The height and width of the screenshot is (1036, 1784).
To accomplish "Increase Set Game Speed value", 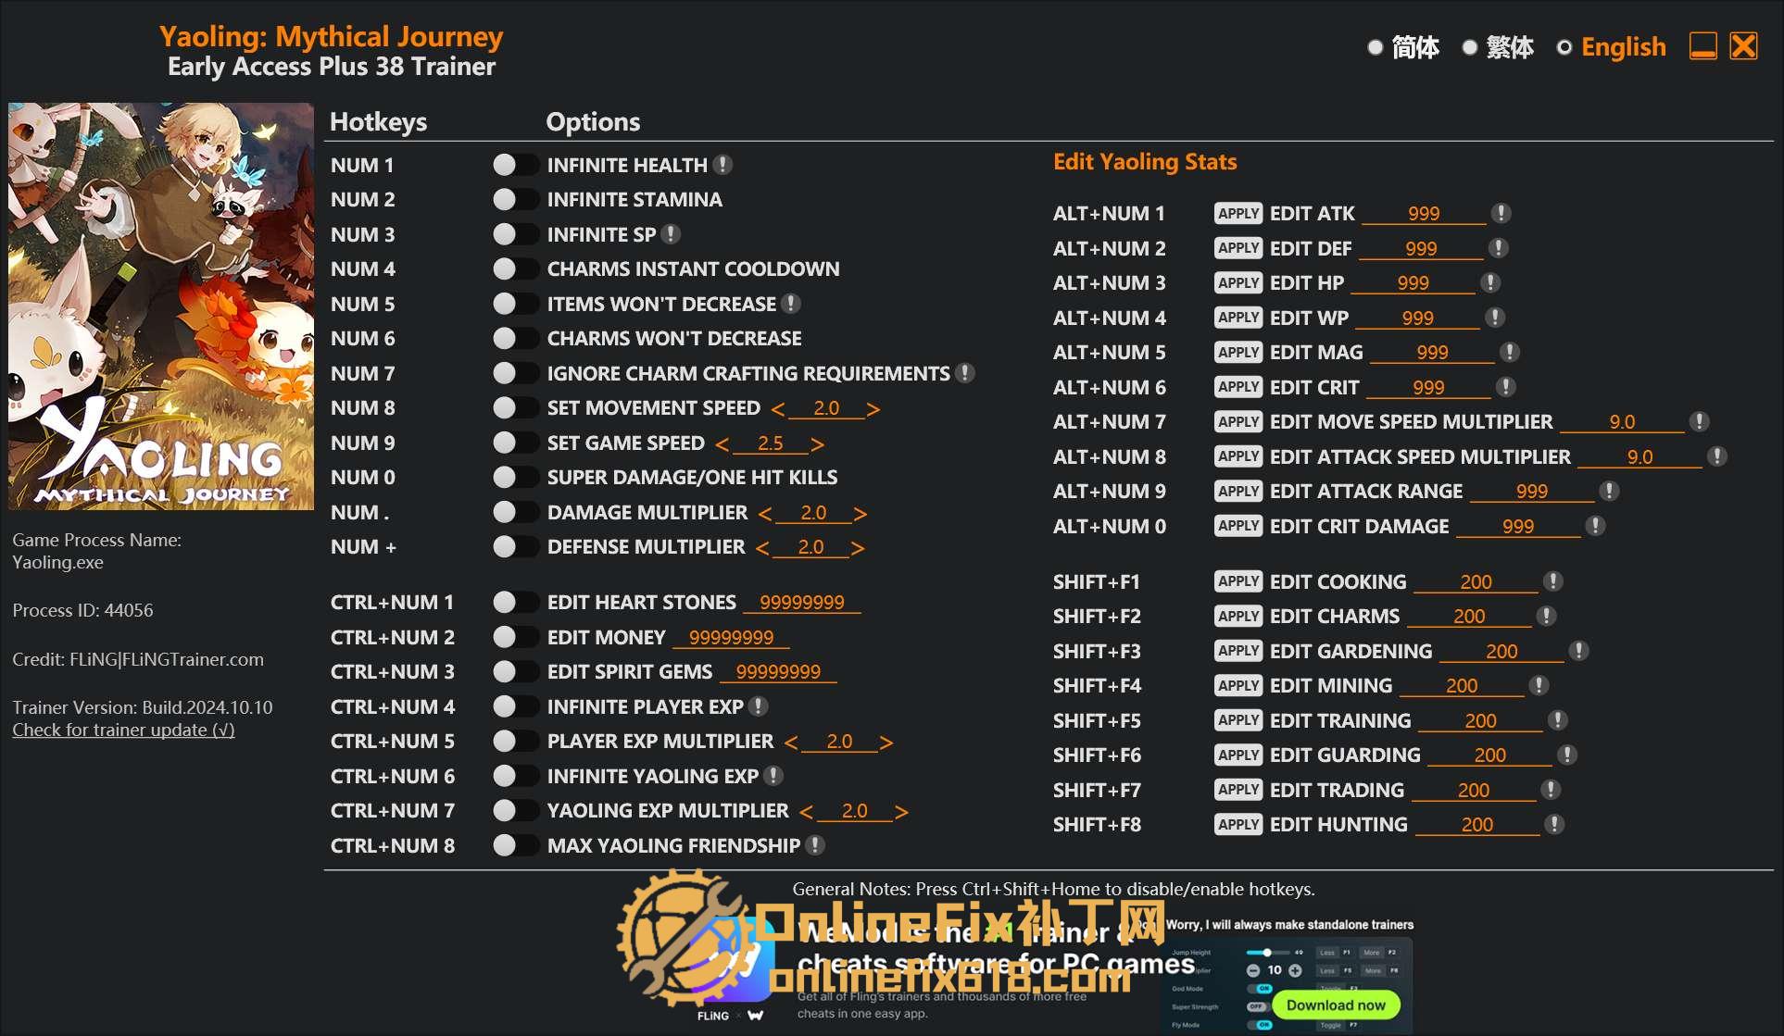I will coord(817,444).
